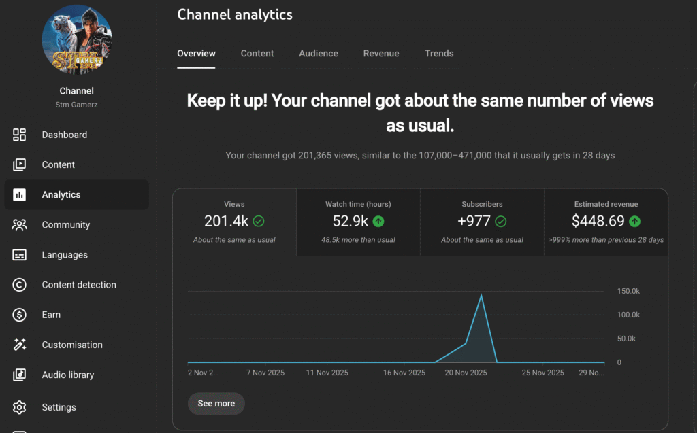
Task: Switch to the Content analytics tab
Action: (257, 54)
